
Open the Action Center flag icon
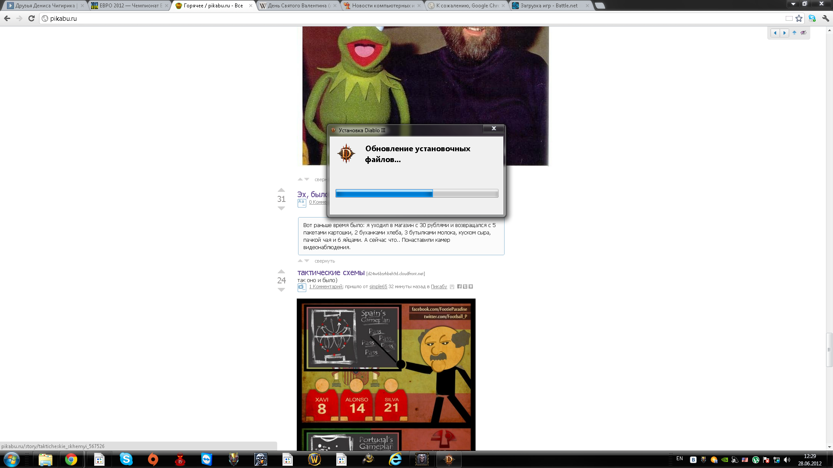point(766,460)
